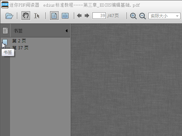Select the text selection cursor tool
182x136 pixels.
37,16
